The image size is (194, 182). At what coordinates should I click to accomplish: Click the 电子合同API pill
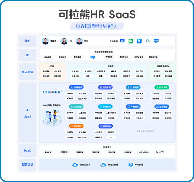point(144,152)
